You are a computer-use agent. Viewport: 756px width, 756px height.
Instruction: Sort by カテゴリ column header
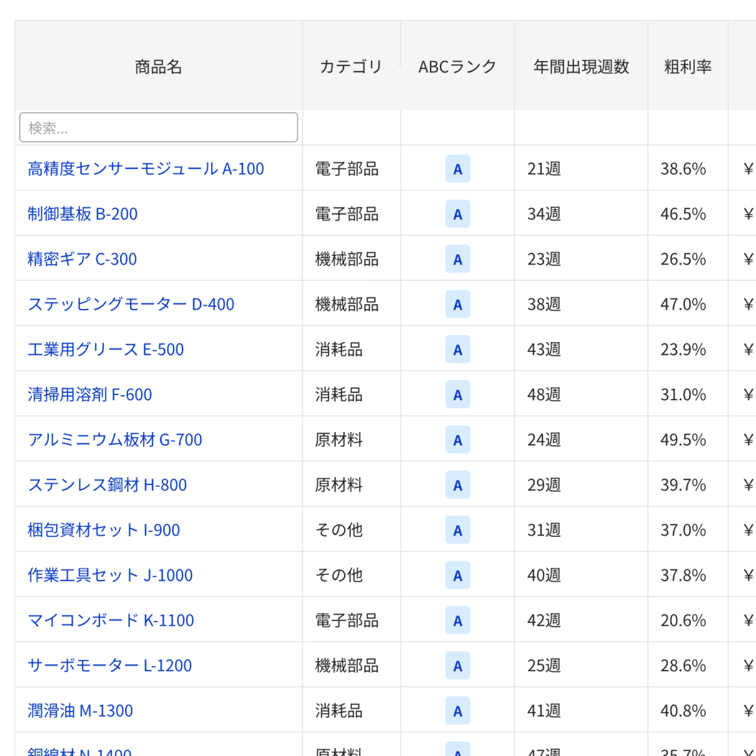click(x=351, y=65)
